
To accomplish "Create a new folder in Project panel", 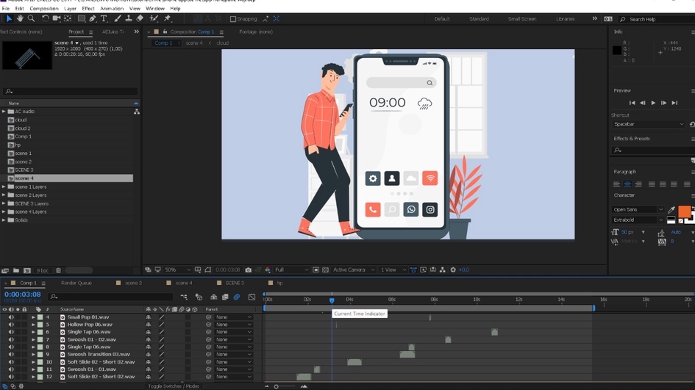I will [x=16, y=270].
